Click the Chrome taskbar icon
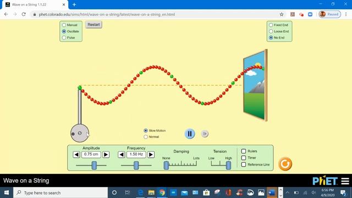 coord(162,193)
